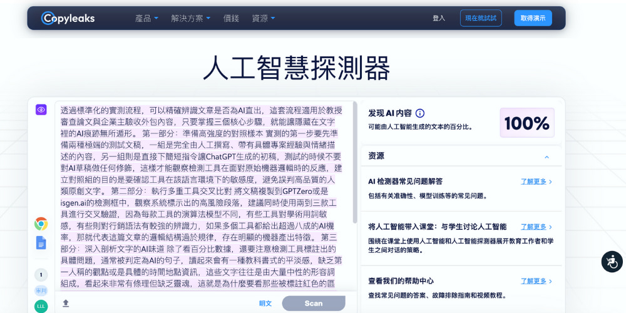Click the AI 检测器常见问题解答 title
This screenshot has height=313, width=626.
tap(405, 182)
